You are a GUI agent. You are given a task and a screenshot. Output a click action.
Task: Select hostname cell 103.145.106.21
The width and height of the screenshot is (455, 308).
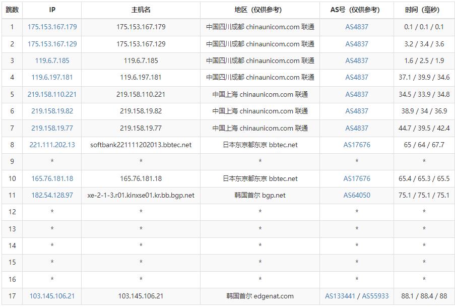(x=141, y=296)
